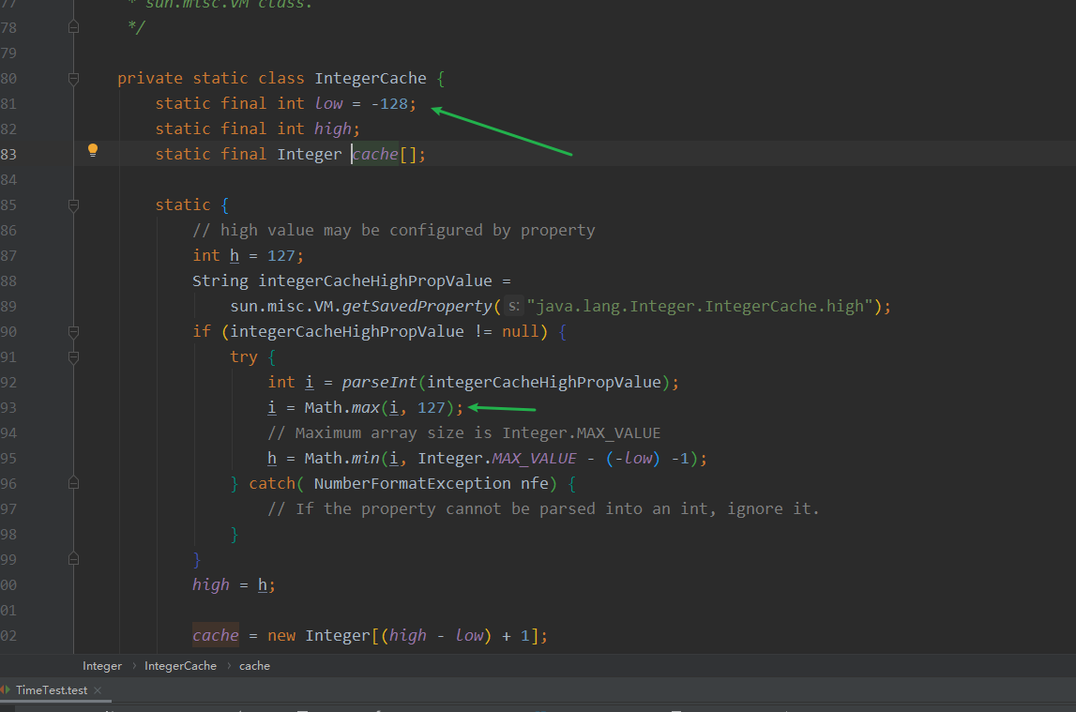Click line number 83 in the gutter
Viewport: 1076px width, 712px height.
pyautogui.click(x=10, y=153)
